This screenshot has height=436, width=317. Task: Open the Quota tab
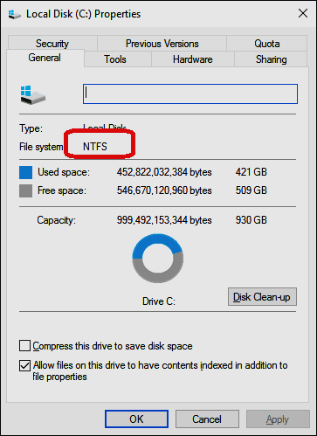click(266, 44)
